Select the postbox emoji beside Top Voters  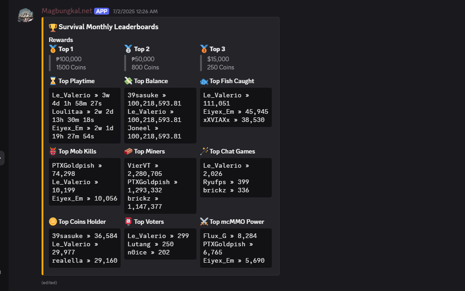tap(128, 222)
